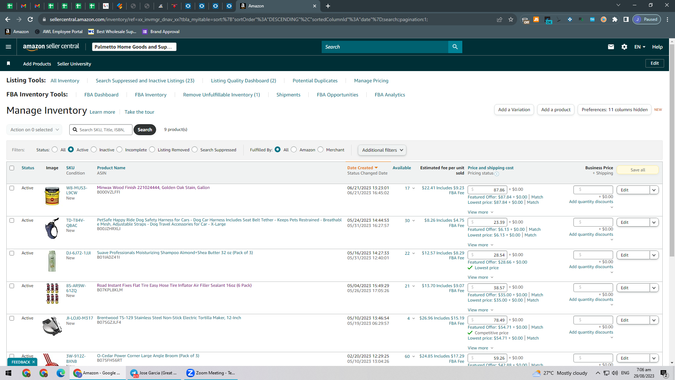
Task: Open the messages envelope icon
Action: (x=611, y=47)
